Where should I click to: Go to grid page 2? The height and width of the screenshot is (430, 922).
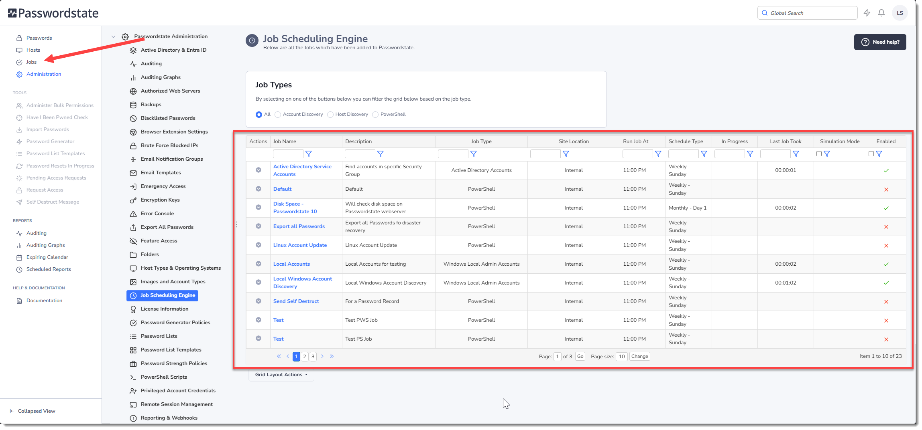(305, 357)
